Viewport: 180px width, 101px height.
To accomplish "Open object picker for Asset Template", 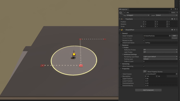I will coord(170,36).
